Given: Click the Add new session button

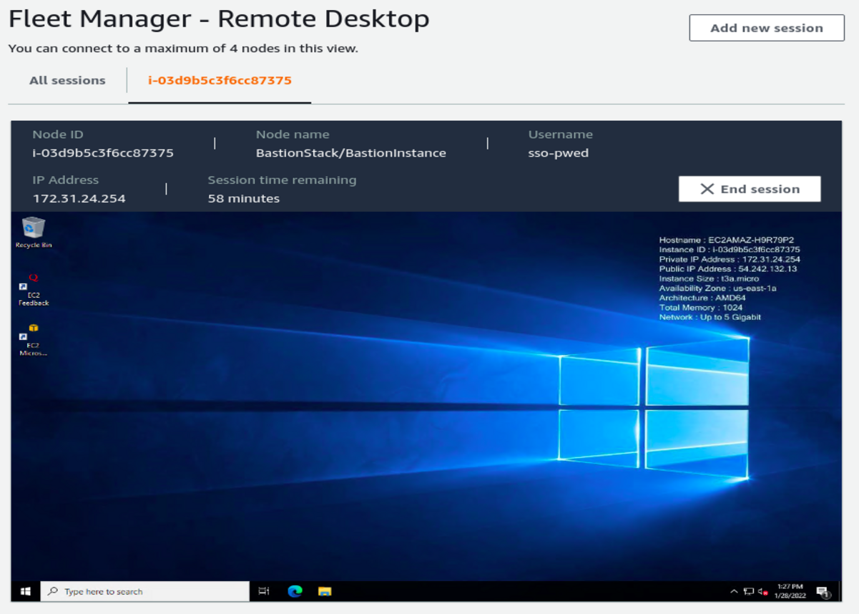Looking at the screenshot, I should [x=767, y=28].
